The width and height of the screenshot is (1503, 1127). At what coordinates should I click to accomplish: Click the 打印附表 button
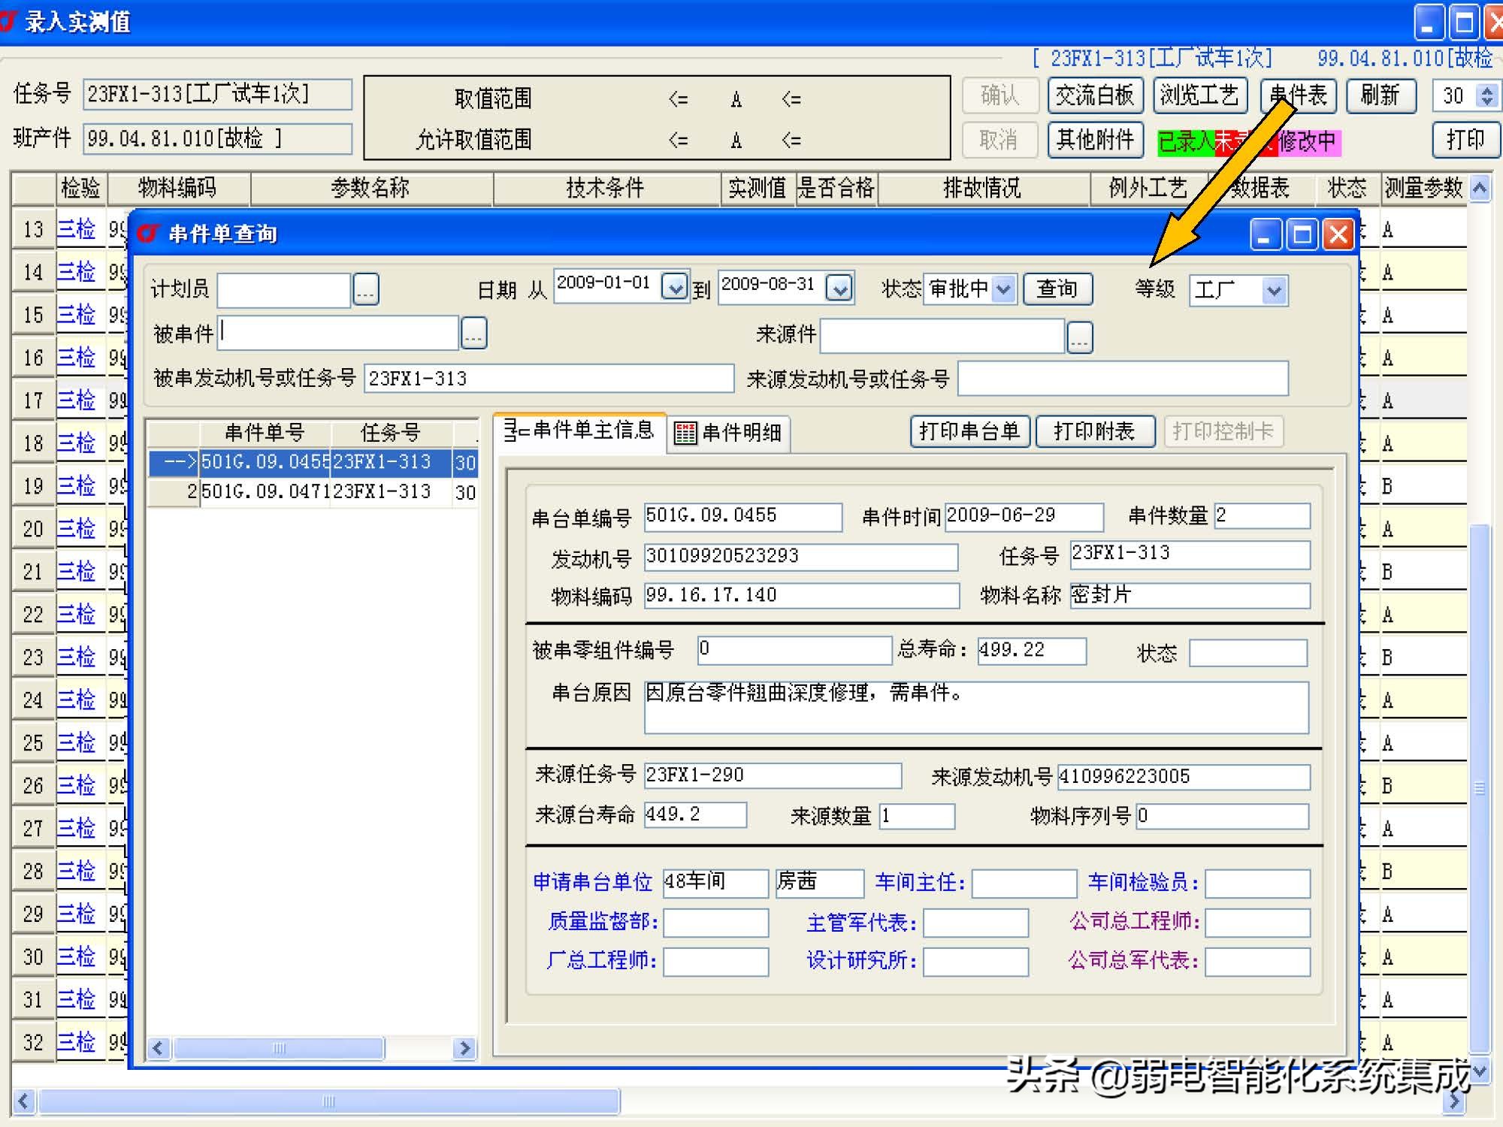tap(1095, 431)
